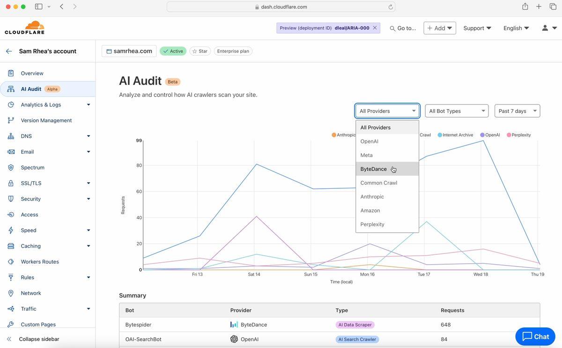Screen dimensions: 562x348
Task: Click the SSL/TLS padlock icon in sidebar
Action: click(x=11, y=183)
